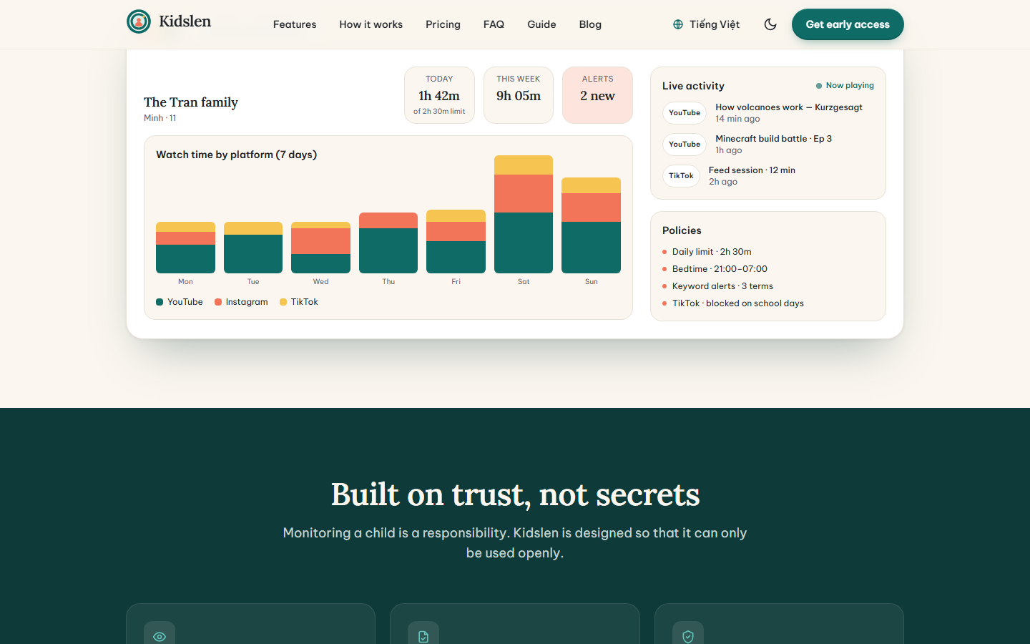Switch language to Tiếng Việt

(x=706, y=24)
